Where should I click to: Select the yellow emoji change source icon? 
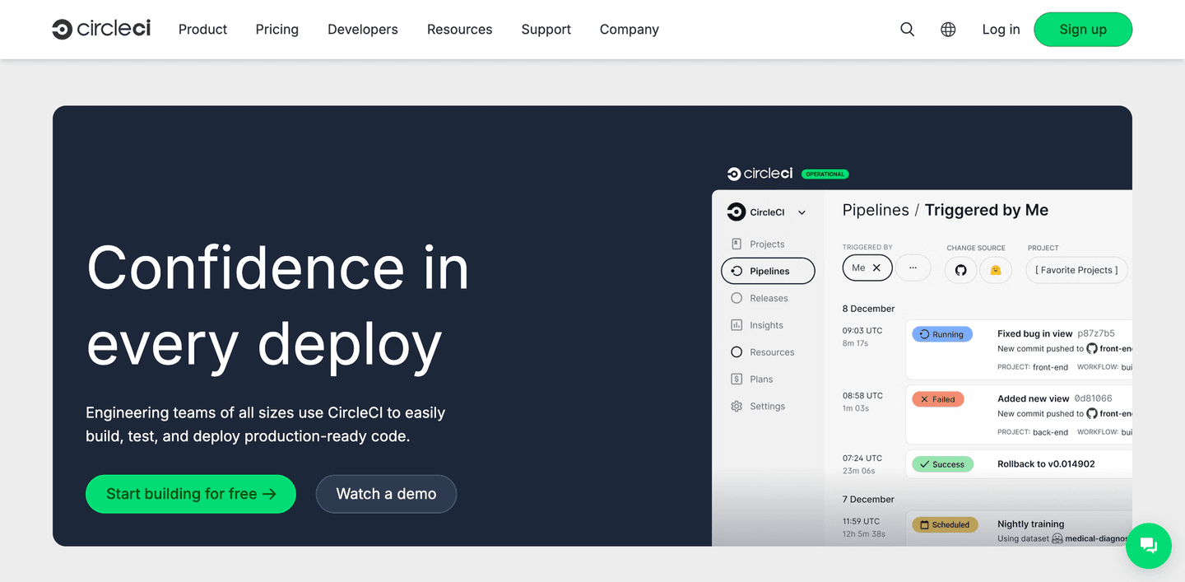(996, 270)
